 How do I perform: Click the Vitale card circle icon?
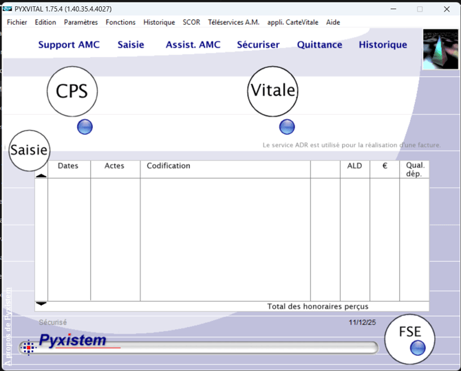tap(272, 91)
